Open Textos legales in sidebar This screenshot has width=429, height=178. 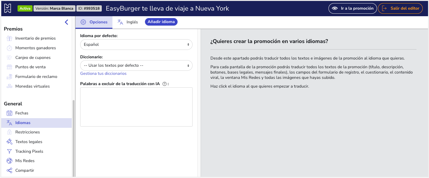point(36,142)
